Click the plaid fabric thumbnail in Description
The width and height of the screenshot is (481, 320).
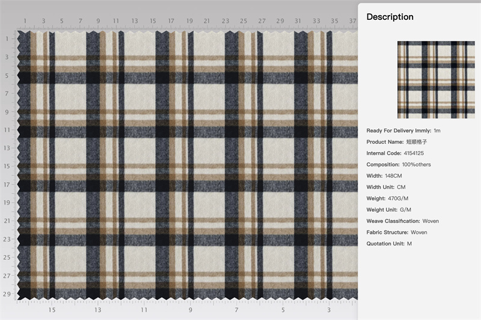point(436,80)
